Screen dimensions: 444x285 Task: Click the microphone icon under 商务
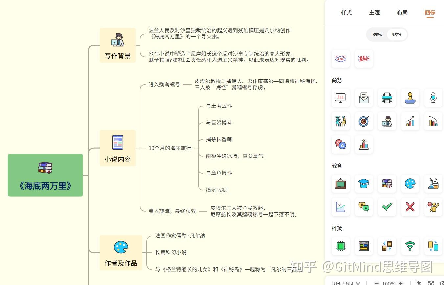click(x=433, y=98)
